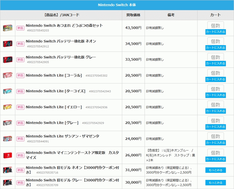Click the バッテリー強化版 グレー product thumbnail
This screenshot has width=234, height=189.
tap(8, 60)
